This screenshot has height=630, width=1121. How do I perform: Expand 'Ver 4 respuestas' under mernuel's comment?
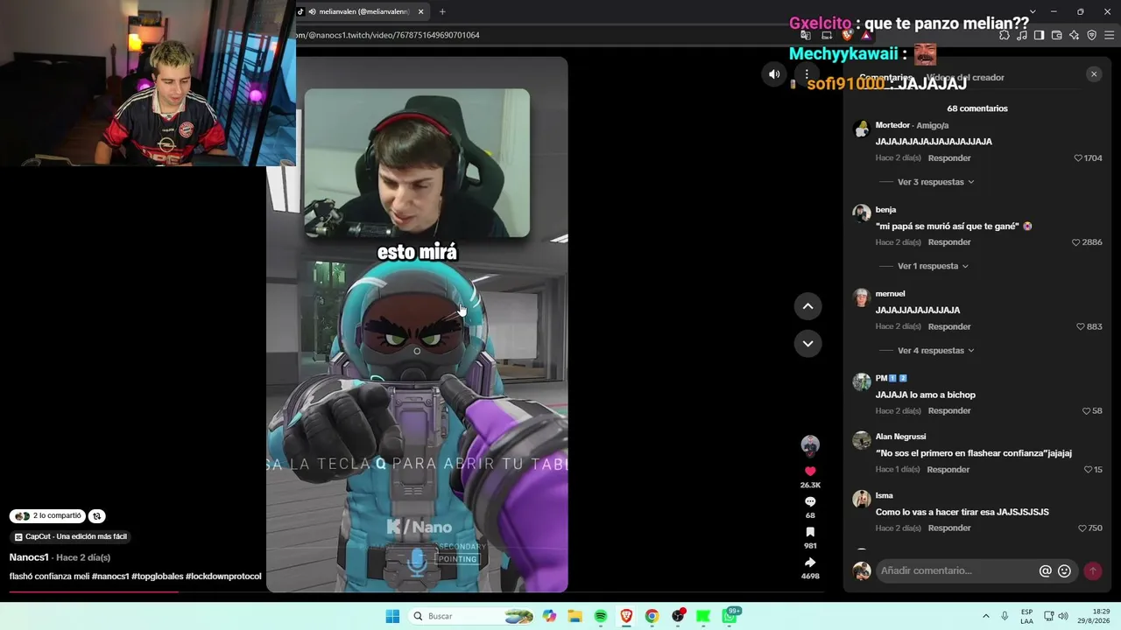935,351
